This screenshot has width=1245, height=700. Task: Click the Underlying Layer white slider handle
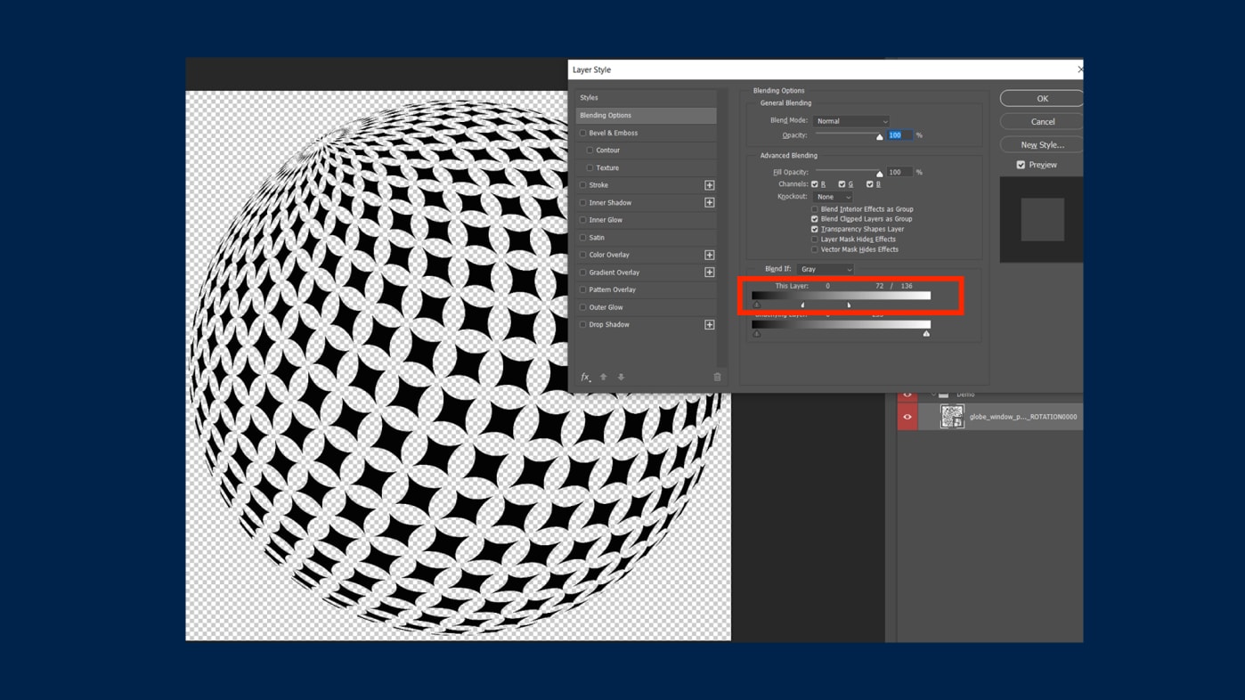click(x=926, y=334)
